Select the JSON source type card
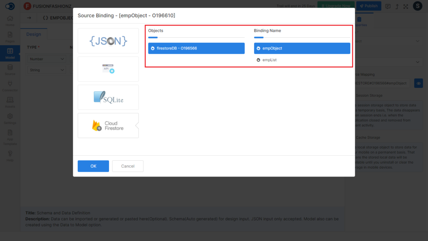 (x=108, y=41)
